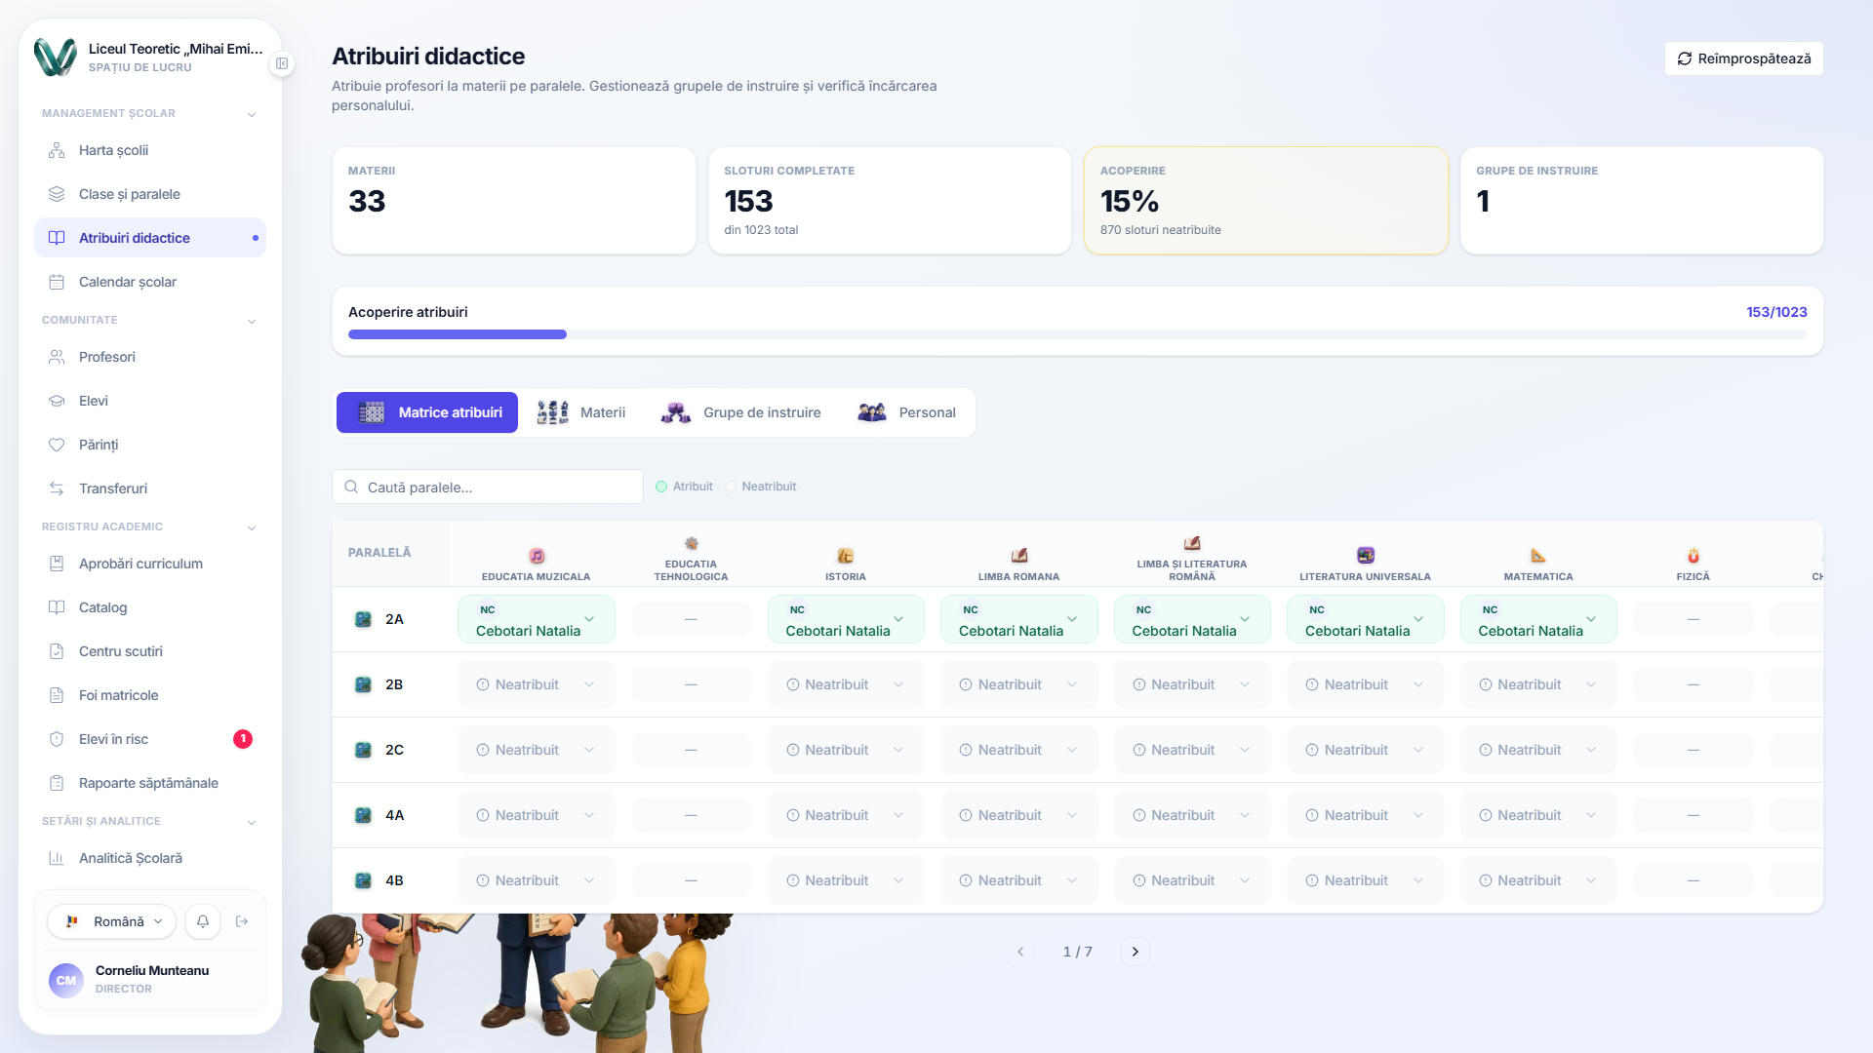Click the Reîmprospătează button
The width and height of the screenshot is (1873, 1053).
[x=1744, y=58]
